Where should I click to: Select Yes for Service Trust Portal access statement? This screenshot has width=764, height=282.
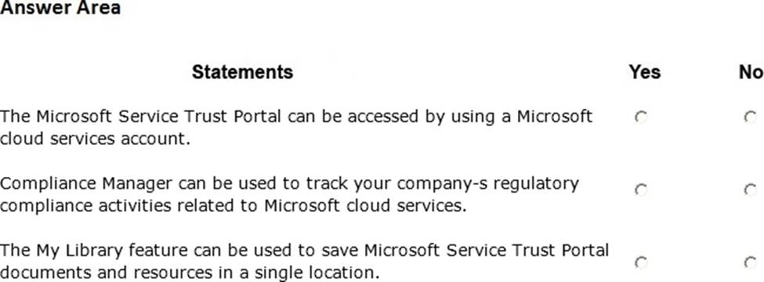(641, 117)
